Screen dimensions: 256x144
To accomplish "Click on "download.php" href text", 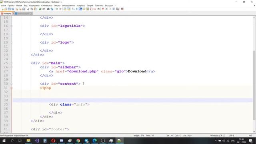I will (x=83, y=71).
